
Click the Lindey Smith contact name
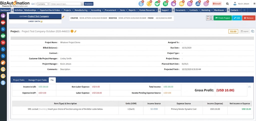tap(34, 21)
